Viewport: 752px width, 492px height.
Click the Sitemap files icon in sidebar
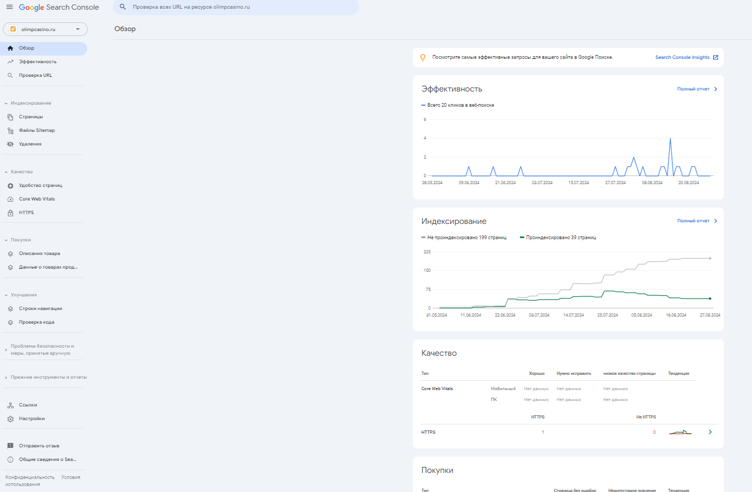click(10, 131)
